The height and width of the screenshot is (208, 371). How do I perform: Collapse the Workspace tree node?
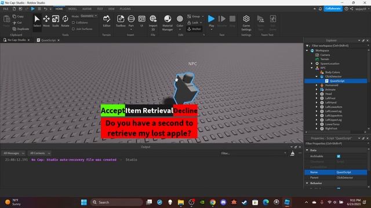click(x=307, y=50)
